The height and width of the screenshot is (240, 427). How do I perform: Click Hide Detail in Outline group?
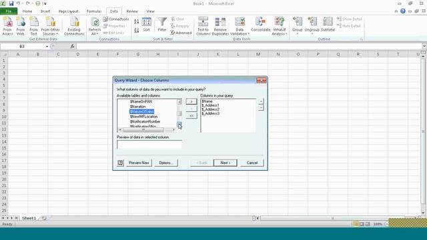tap(348, 26)
